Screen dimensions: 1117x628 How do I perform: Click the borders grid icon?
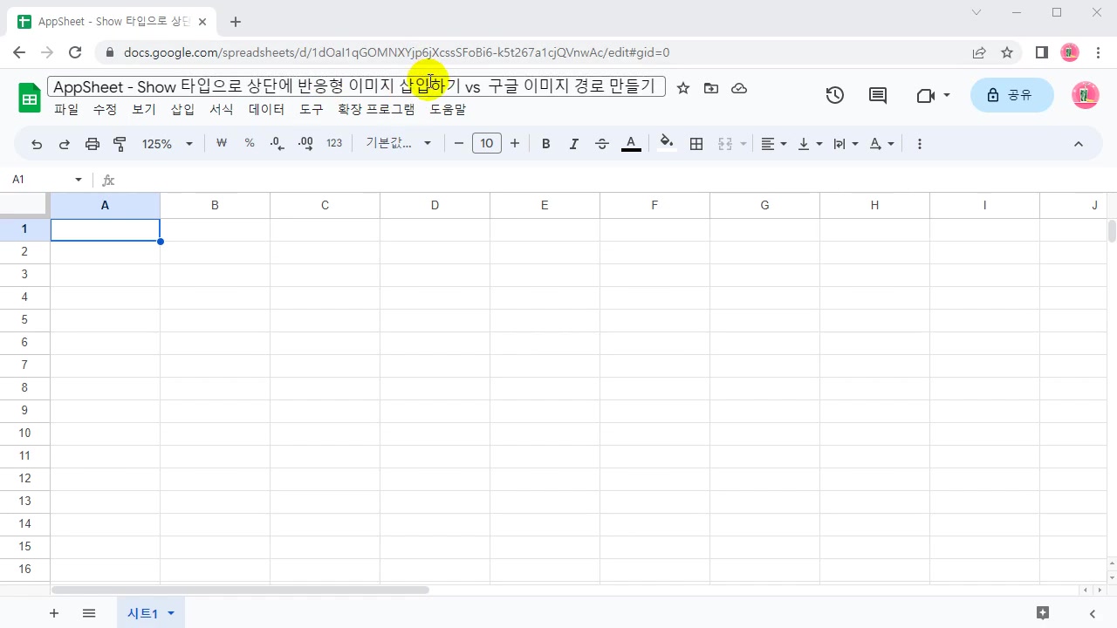click(696, 144)
